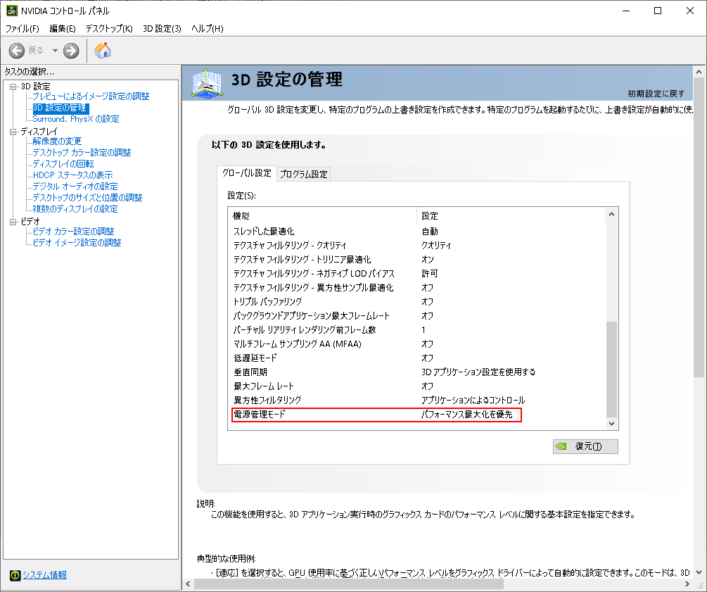
Task: Select ビデオ イメージ設定の調整 in tree
Action: click(x=77, y=243)
